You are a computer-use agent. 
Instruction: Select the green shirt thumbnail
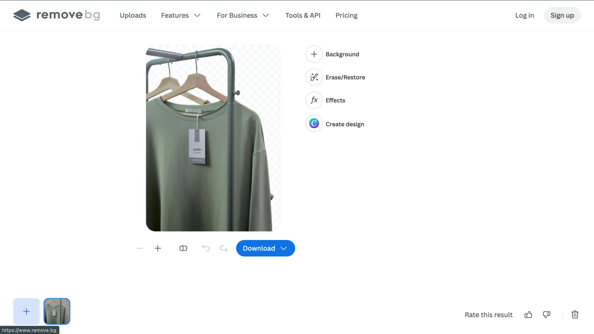point(57,311)
